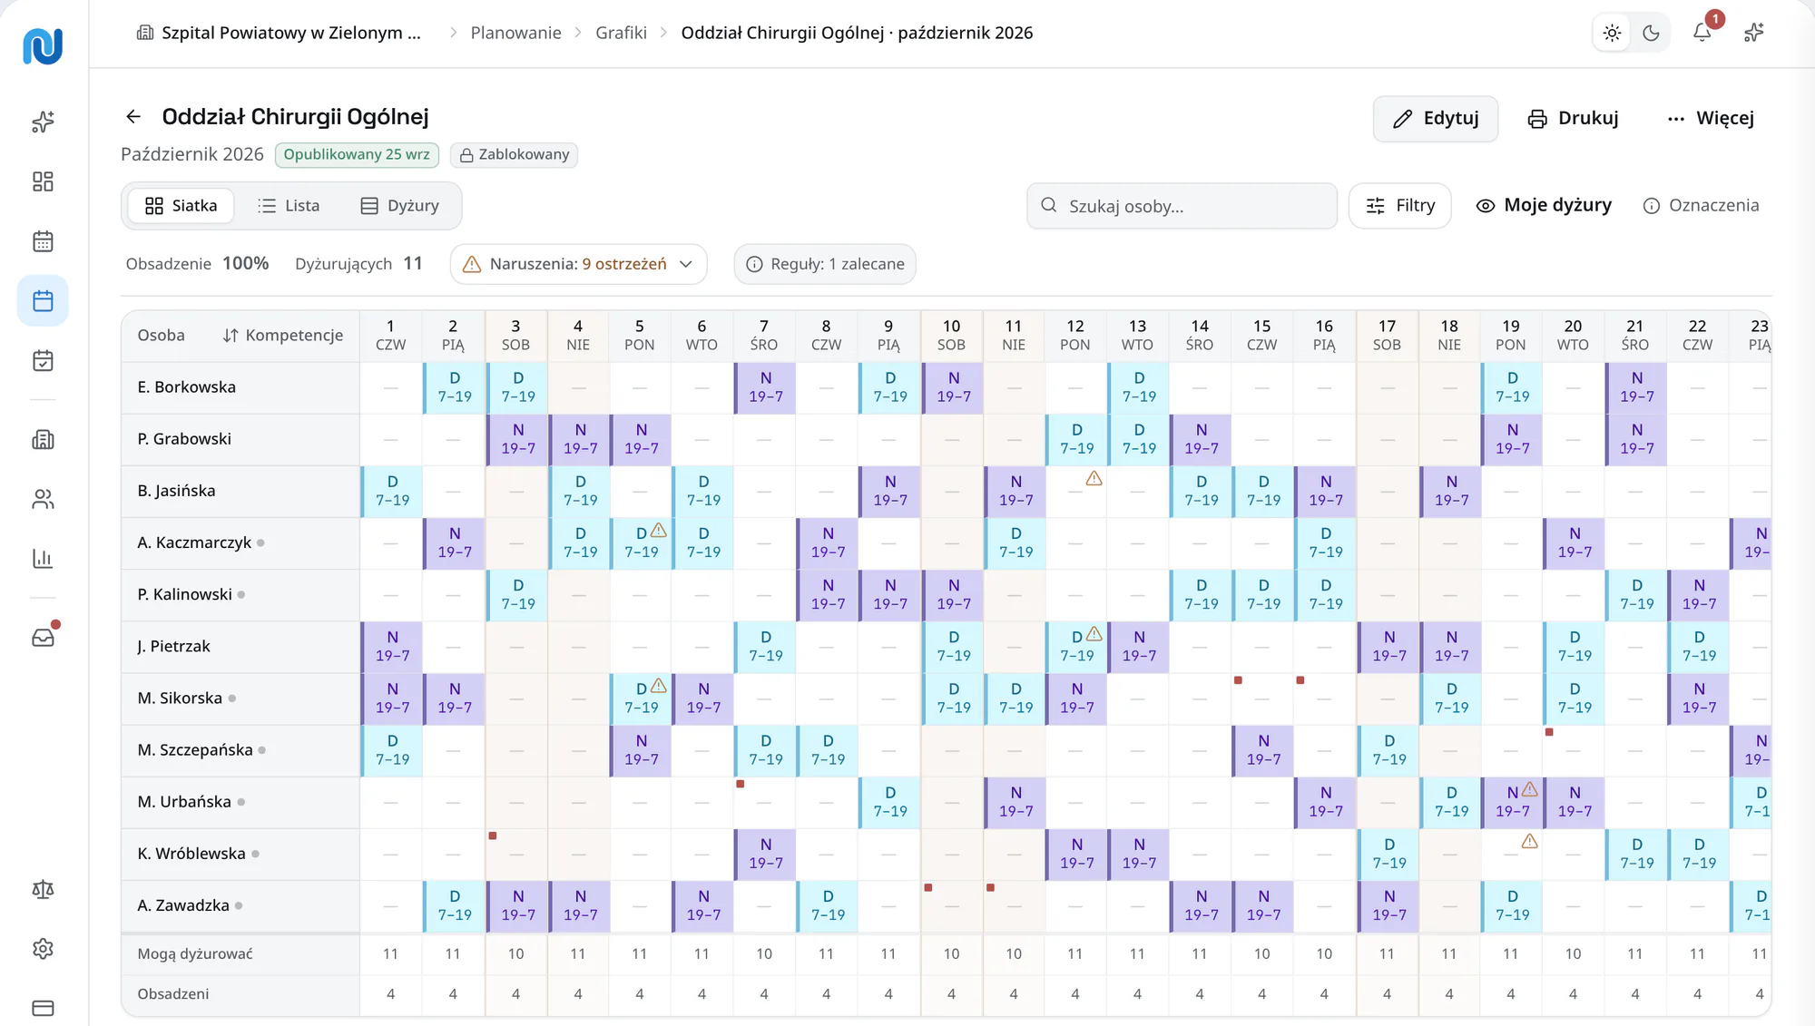Click M. Urbańska night shift warning on day 19

point(1530,789)
